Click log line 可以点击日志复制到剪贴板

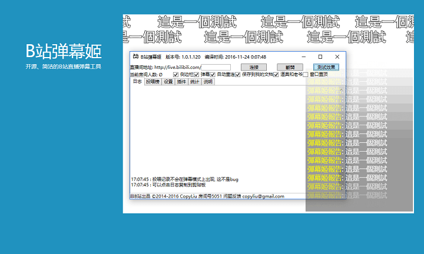coord(168,185)
